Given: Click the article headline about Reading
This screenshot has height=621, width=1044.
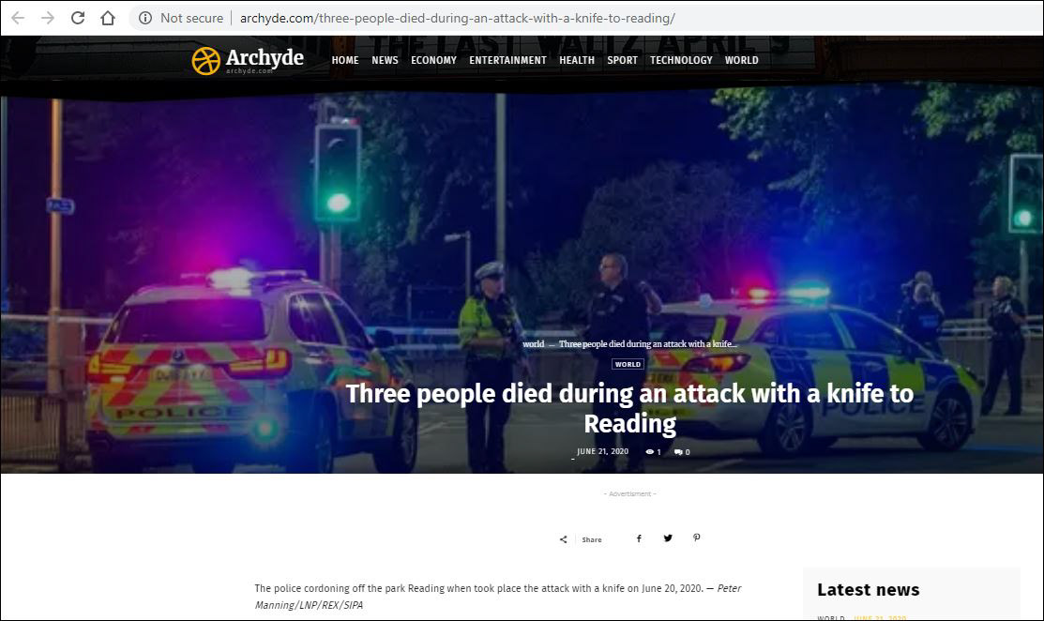Looking at the screenshot, I should [x=629, y=408].
